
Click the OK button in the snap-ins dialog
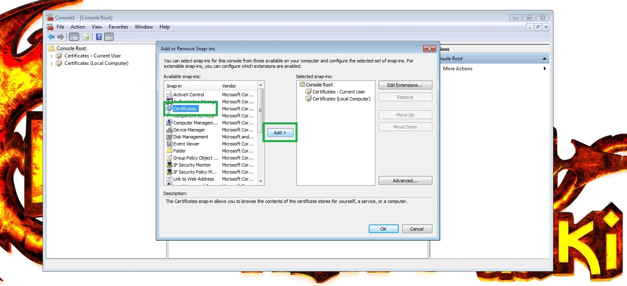[x=384, y=229]
